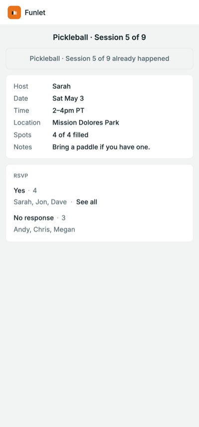Expand the No response · 3 group
The height and width of the screenshot is (427, 199).
coord(39,218)
